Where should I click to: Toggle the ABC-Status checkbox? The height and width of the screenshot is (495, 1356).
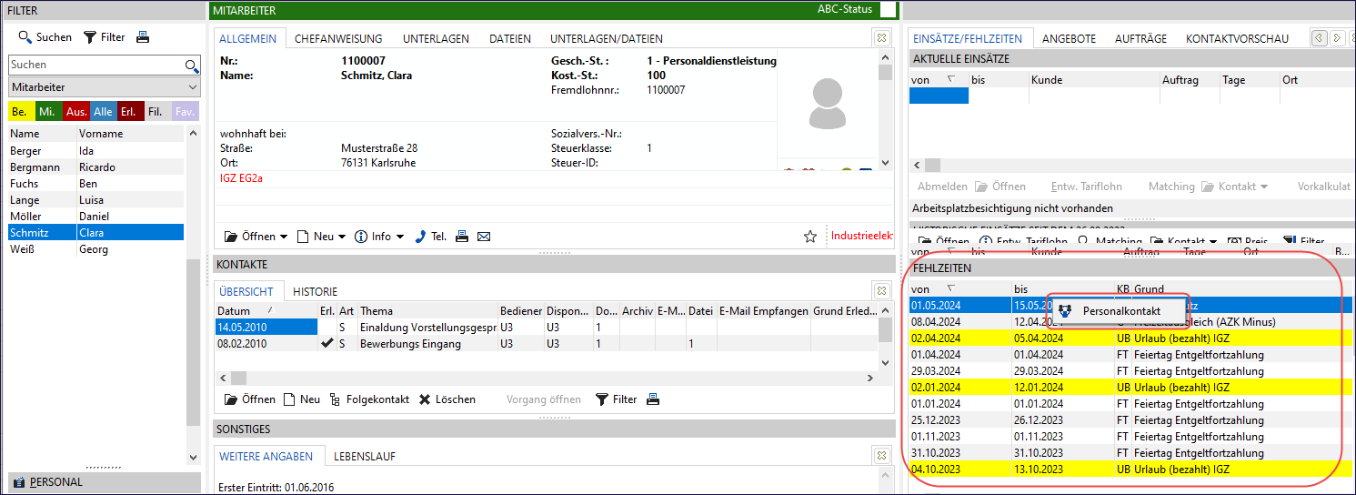[888, 10]
